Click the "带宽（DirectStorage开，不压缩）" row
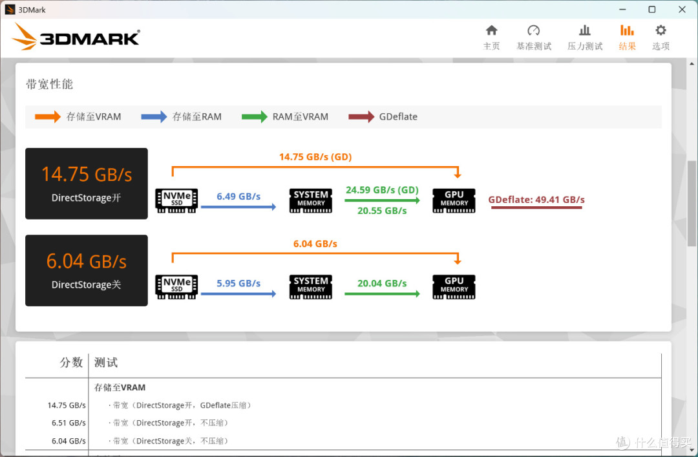Screen dimensions: 698x457 [169, 423]
